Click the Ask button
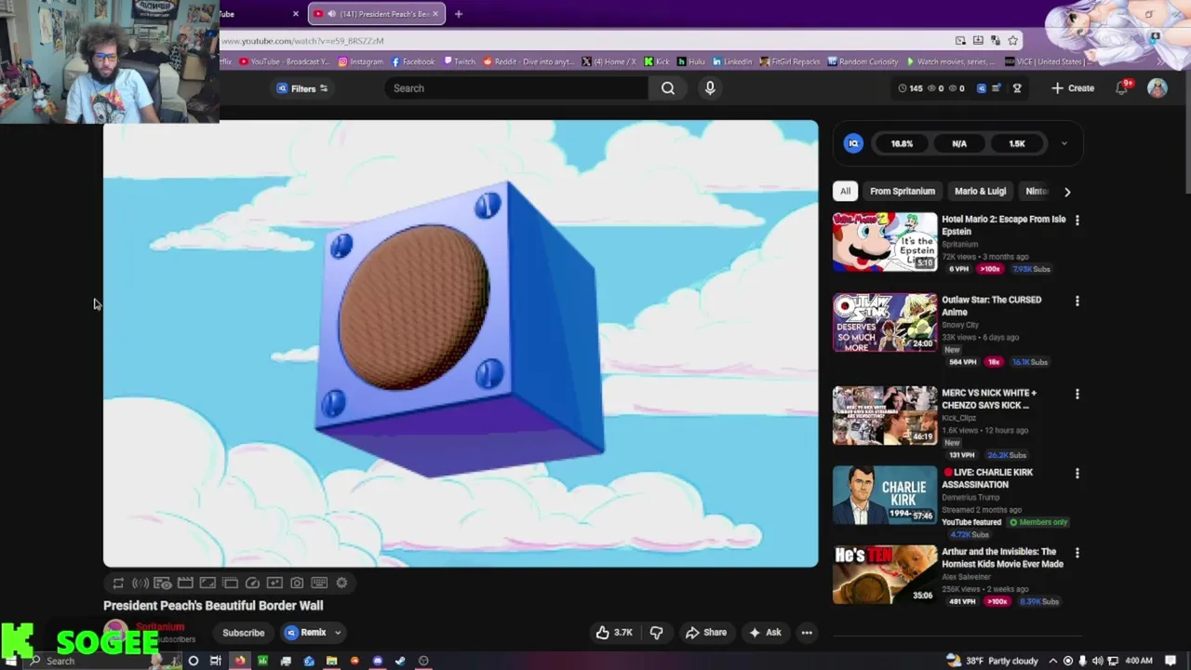 point(765,633)
